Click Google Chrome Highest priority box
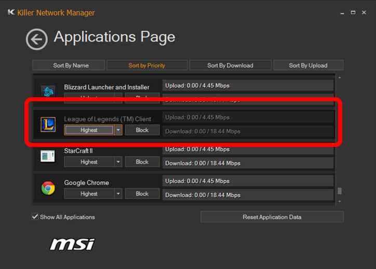The height and width of the screenshot is (269, 376). tap(89, 194)
